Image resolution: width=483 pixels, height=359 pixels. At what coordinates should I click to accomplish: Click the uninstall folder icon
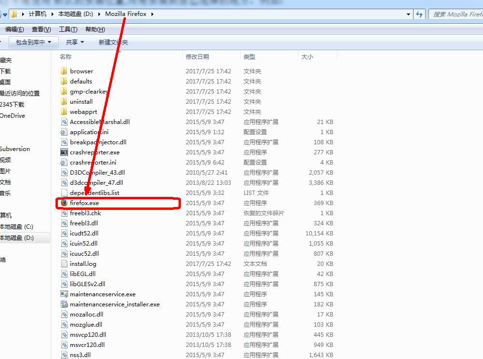coord(64,102)
